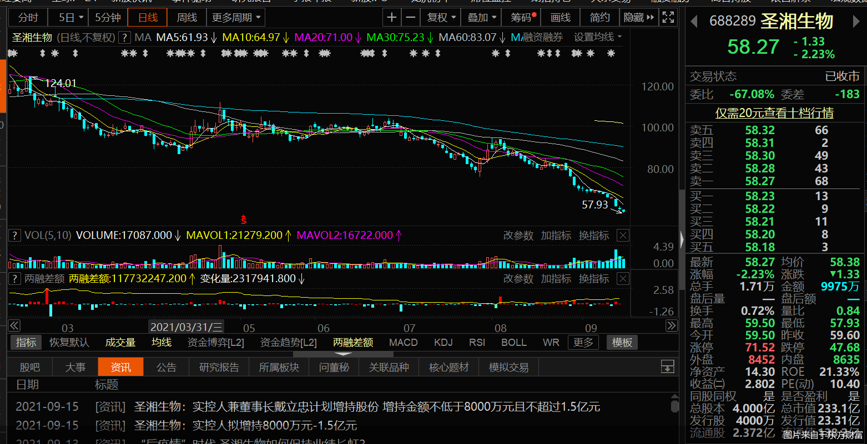Expand the 更多周期 dropdown
This screenshot has width=867, height=444.
pyautogui.click(x=236, y=18)
